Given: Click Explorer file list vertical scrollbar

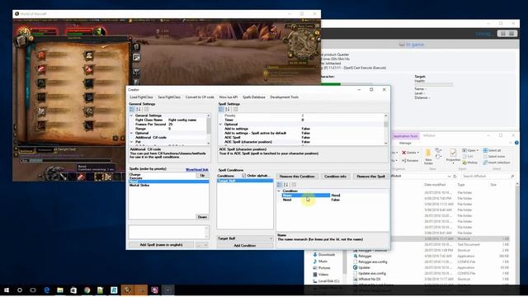Looking at the screenshot, I should [517, 233].
